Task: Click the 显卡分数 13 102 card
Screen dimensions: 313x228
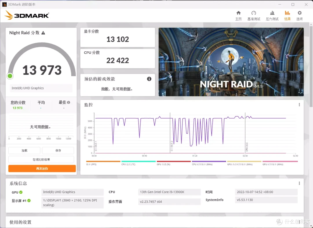Action: click(118, 37)
